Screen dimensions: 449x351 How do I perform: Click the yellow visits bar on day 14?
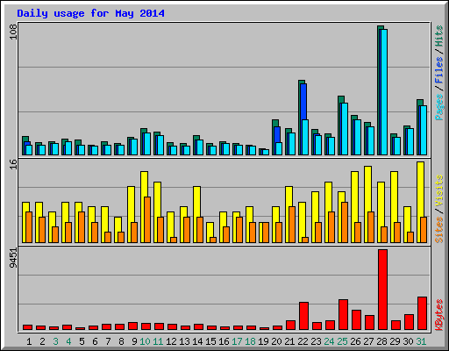[196, 201]
